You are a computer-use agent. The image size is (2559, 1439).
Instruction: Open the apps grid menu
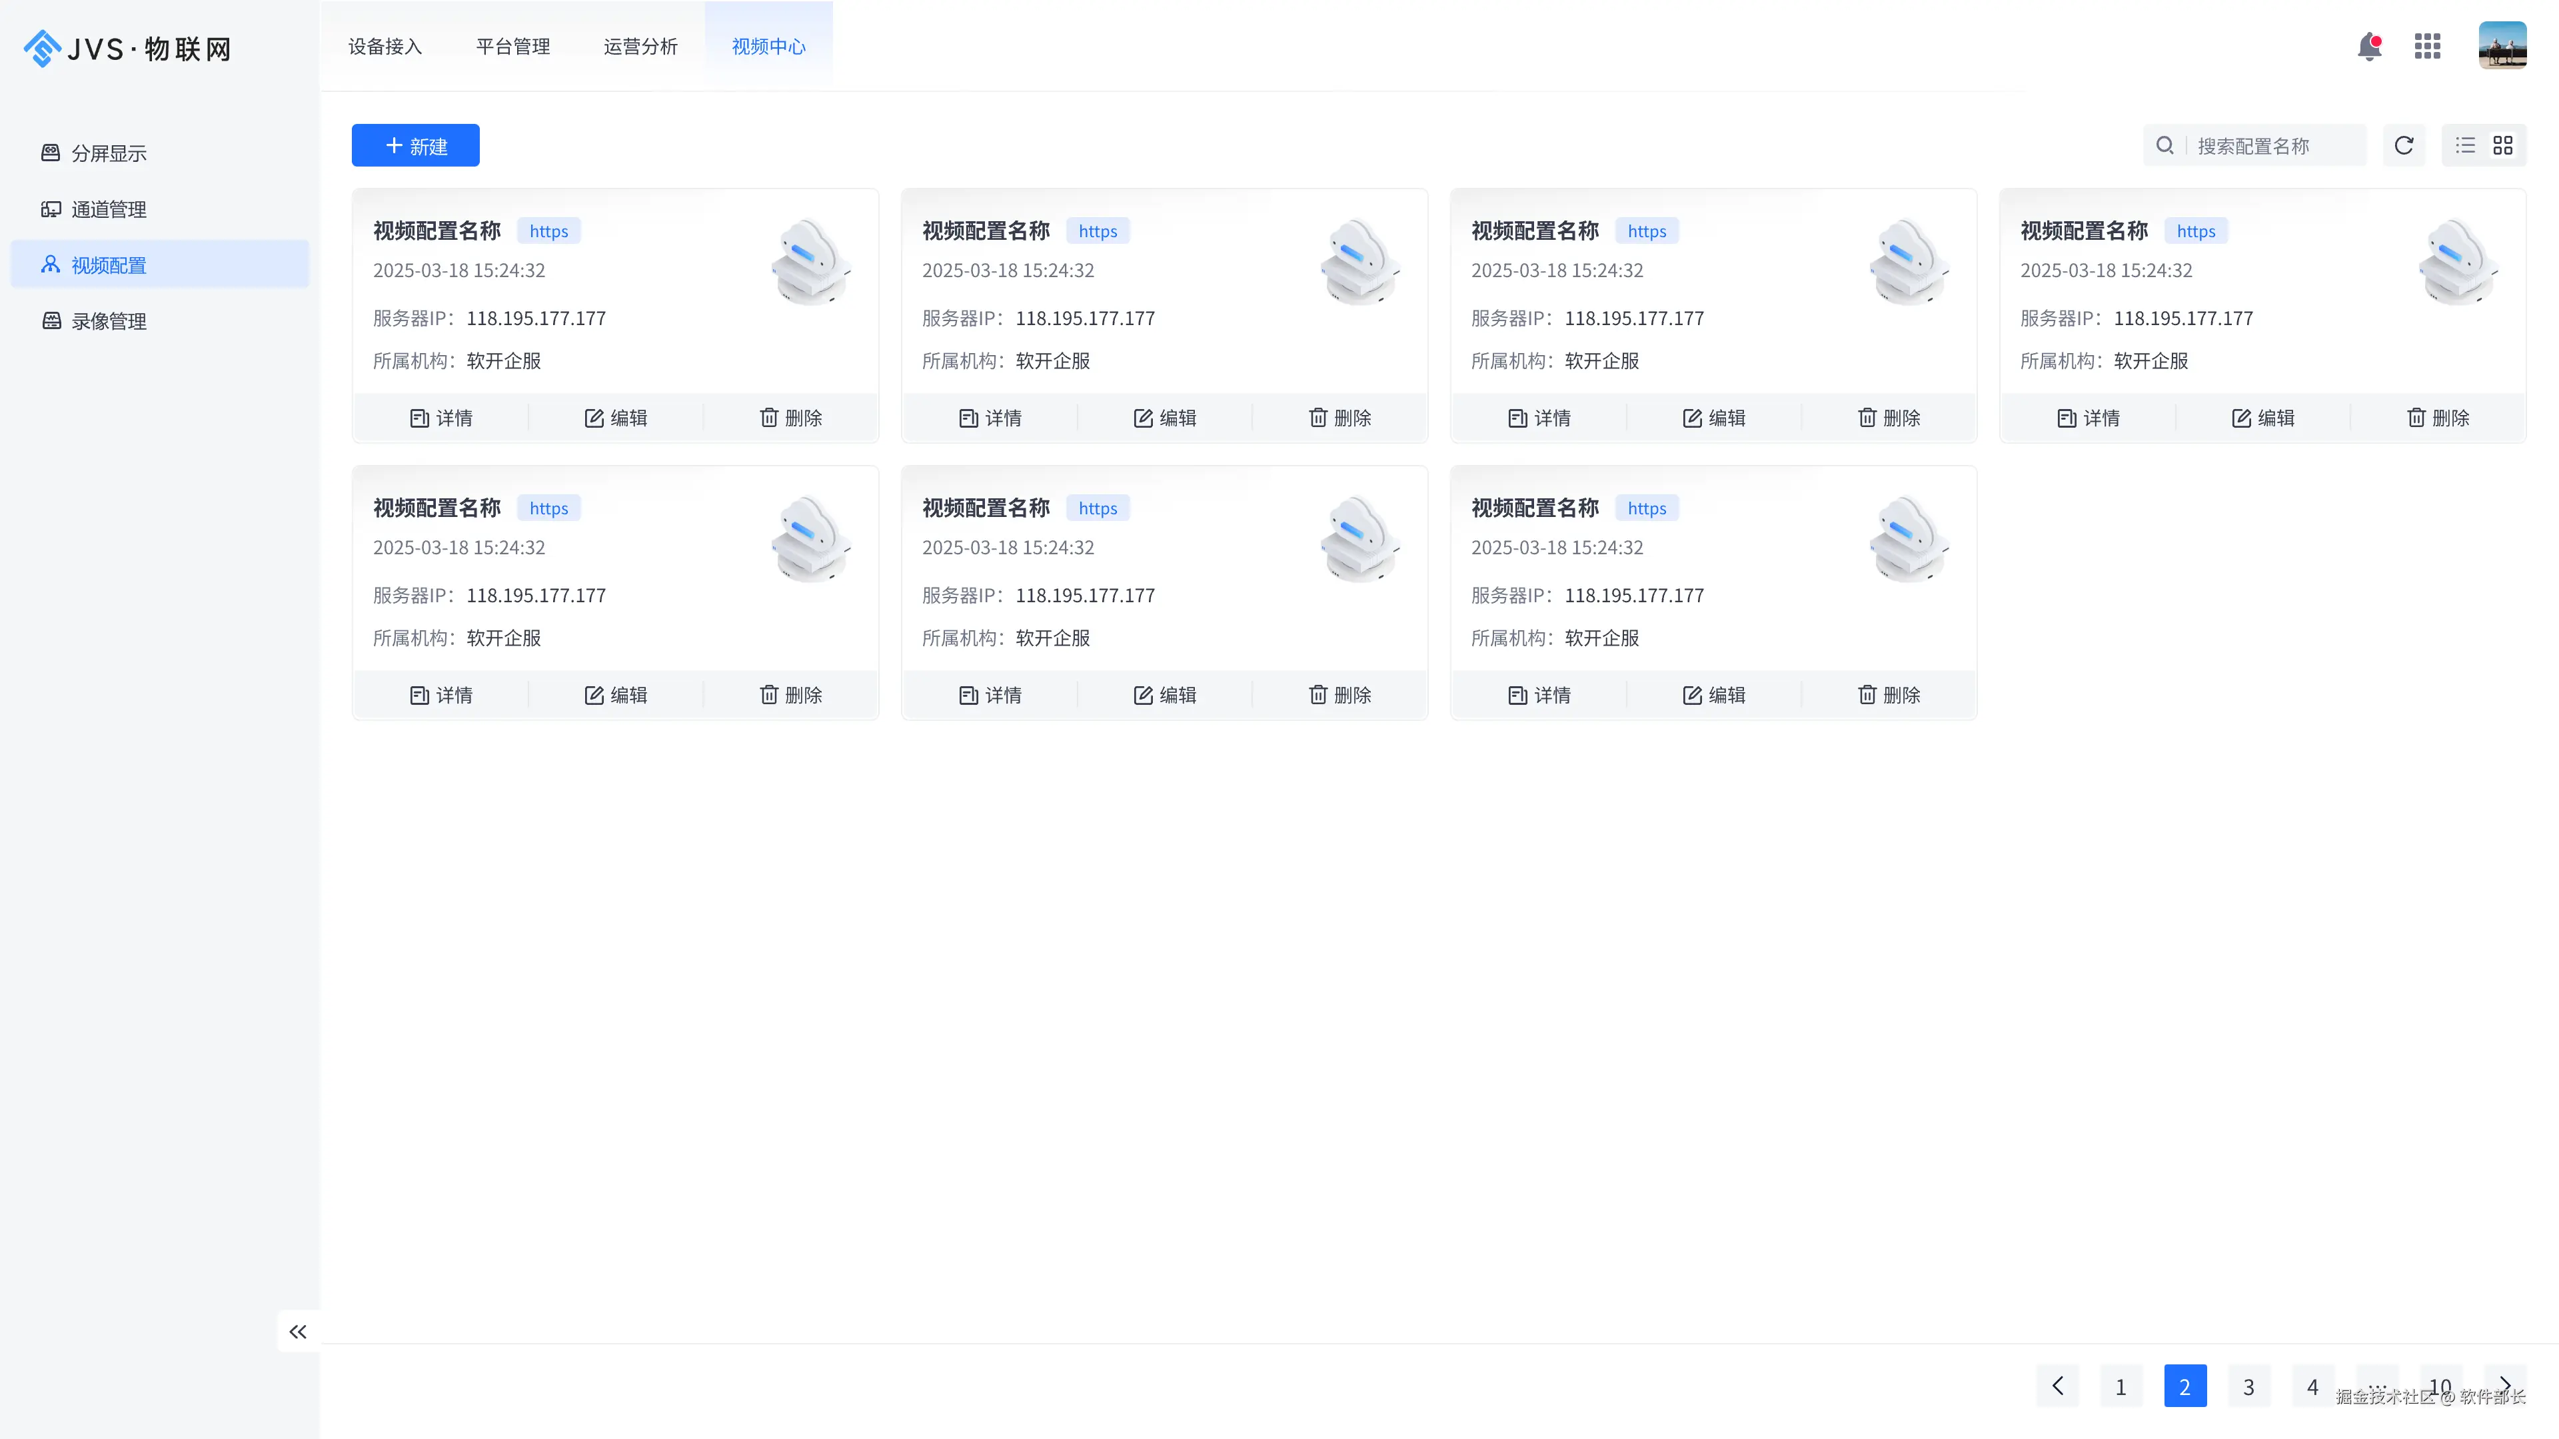point(2427,46)
